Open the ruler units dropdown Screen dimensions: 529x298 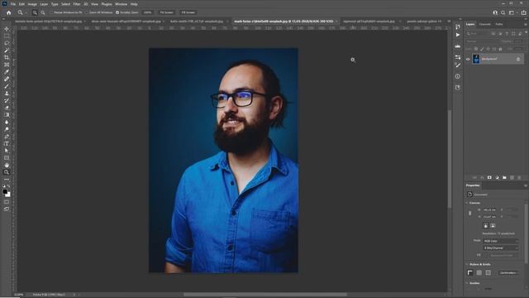click(508, 272)
